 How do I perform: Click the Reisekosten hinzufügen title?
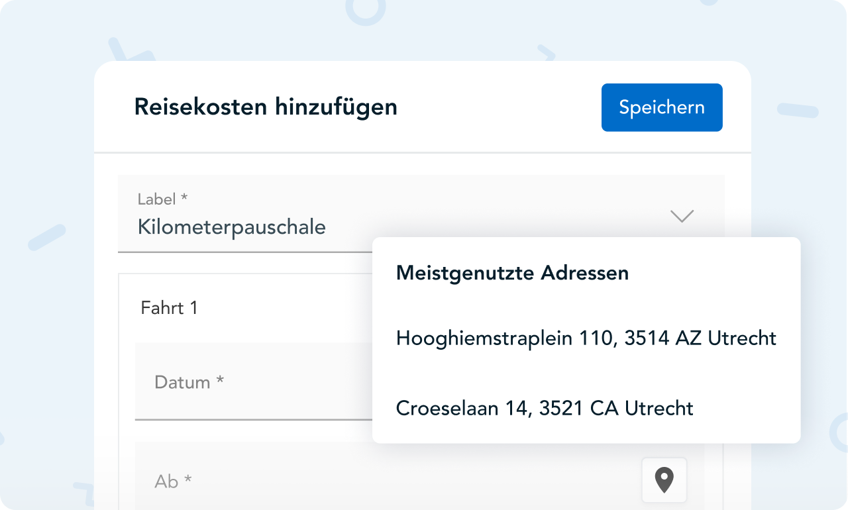coord(266,107)
